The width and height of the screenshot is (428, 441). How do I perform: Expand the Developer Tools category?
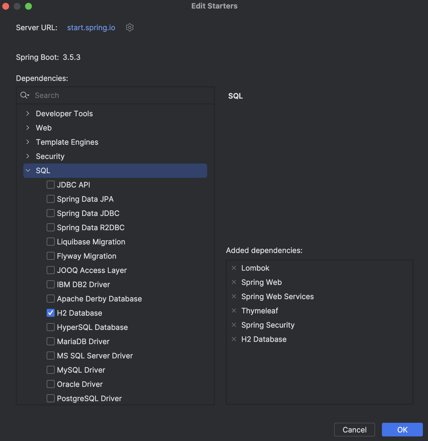(x=28, y=113)
